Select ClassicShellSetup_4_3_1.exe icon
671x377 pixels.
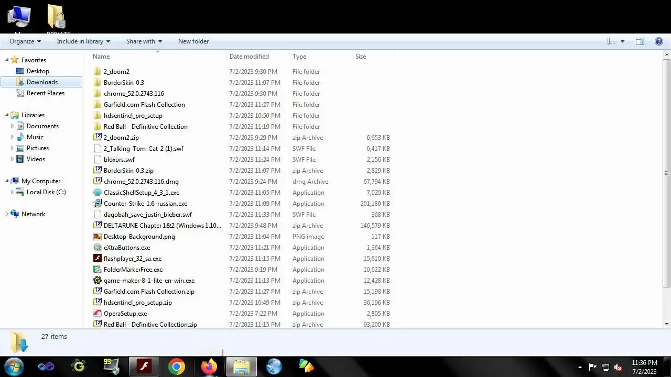tap(97, 193)
